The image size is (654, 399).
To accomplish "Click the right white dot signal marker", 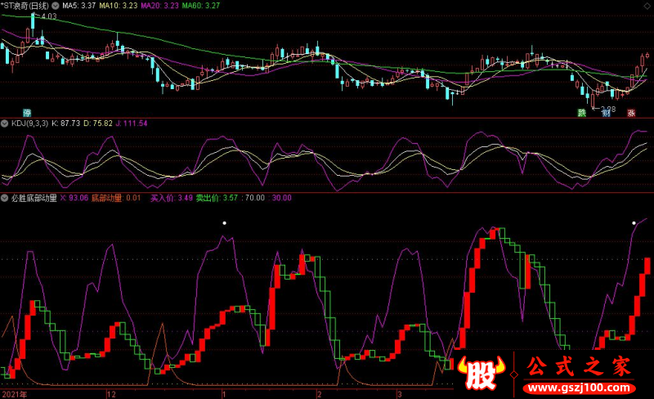I will pos(634,223).
